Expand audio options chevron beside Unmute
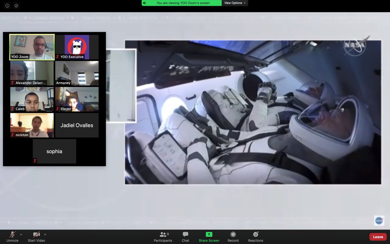390x244 pixels. (x=21, y=234)
